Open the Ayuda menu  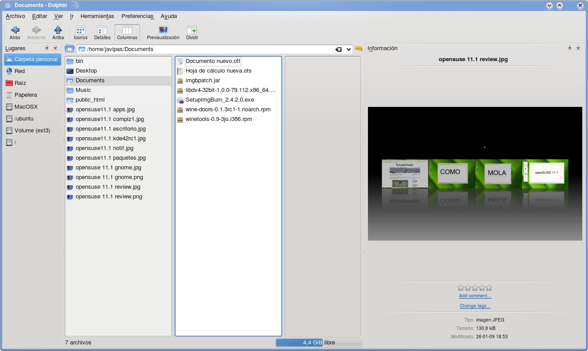coord(169,16)
